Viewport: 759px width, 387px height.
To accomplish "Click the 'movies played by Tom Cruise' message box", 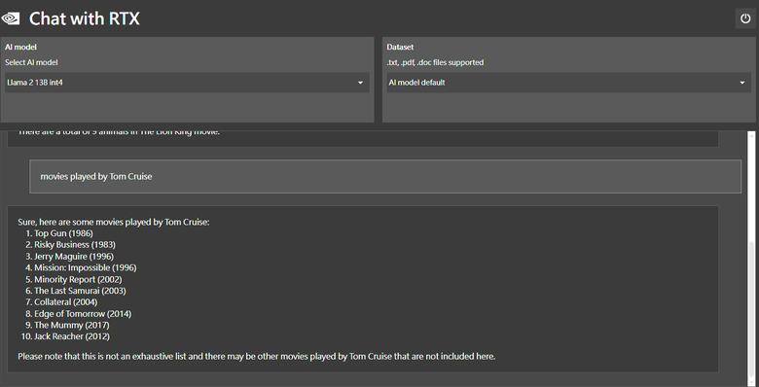I will pyautogui.click(x=385, y=177).
